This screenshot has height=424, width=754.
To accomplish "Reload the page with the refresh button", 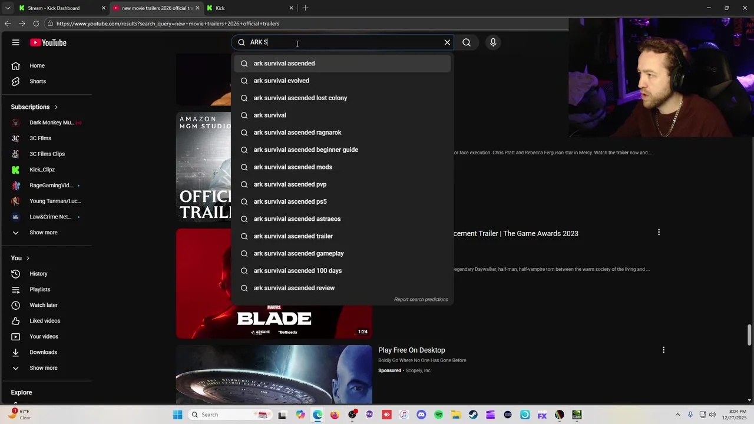I will [x=36, y=24].
